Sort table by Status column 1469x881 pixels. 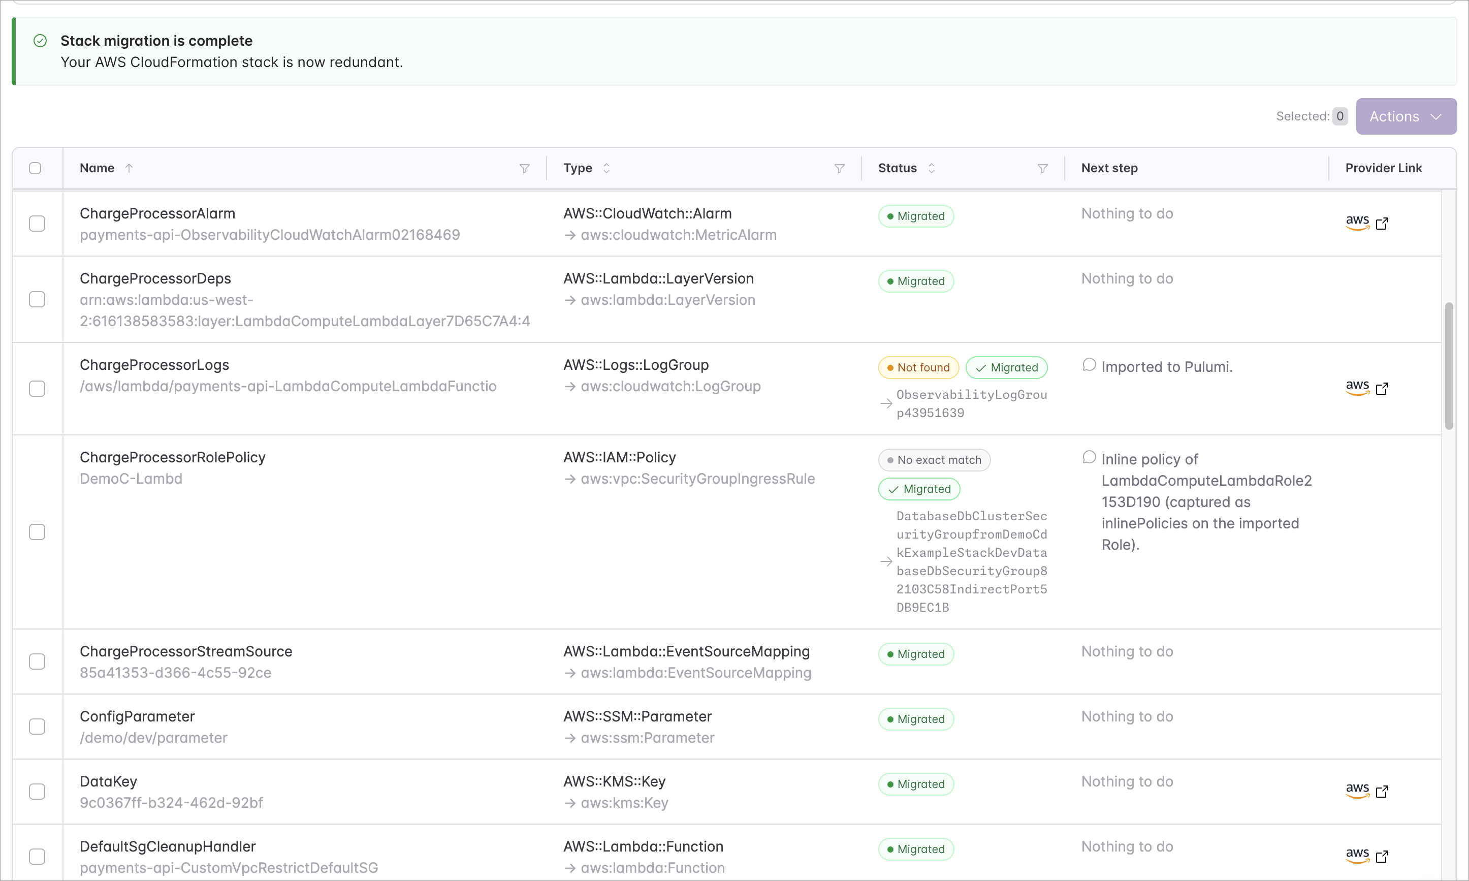click(931, 168)
